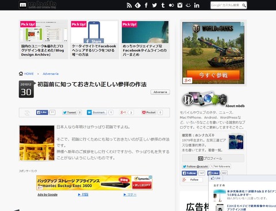
Task: Open the Symantec Backup Exec banner ad
Action: tap(94, 183)
